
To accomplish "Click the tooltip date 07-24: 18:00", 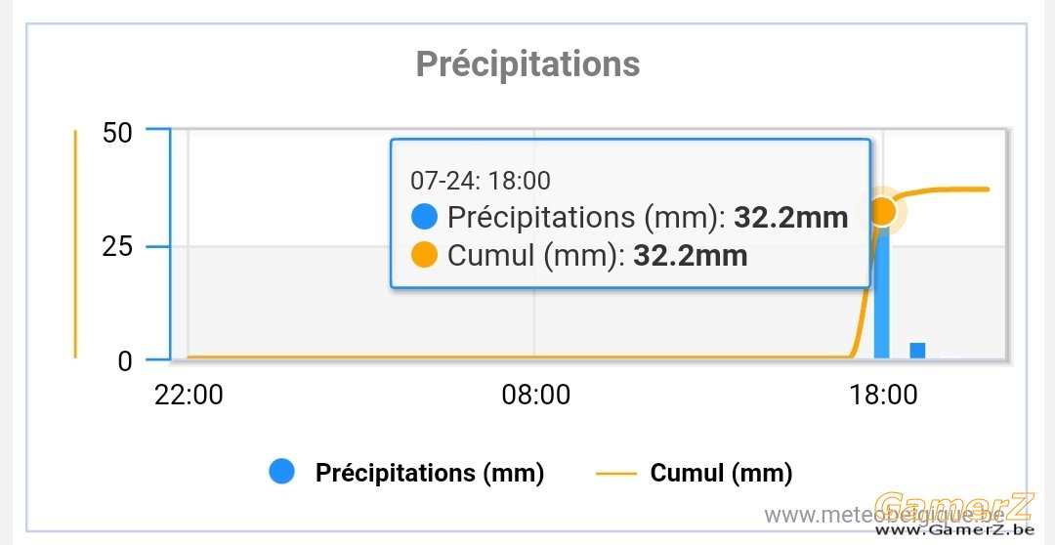I will (x=481, y=181).
